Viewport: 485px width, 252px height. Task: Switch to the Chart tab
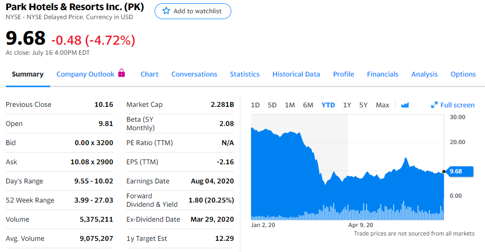click(149, 74)
